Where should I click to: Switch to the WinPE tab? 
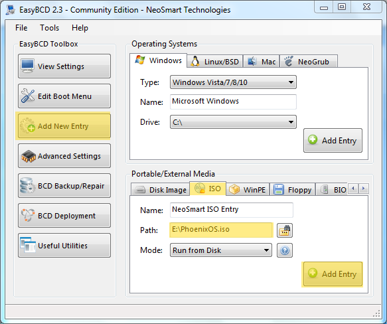coord(248,190)
